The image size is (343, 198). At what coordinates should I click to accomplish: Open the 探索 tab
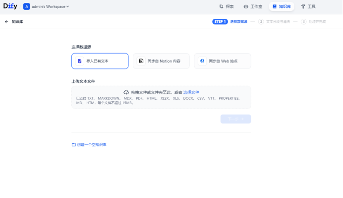227,6
